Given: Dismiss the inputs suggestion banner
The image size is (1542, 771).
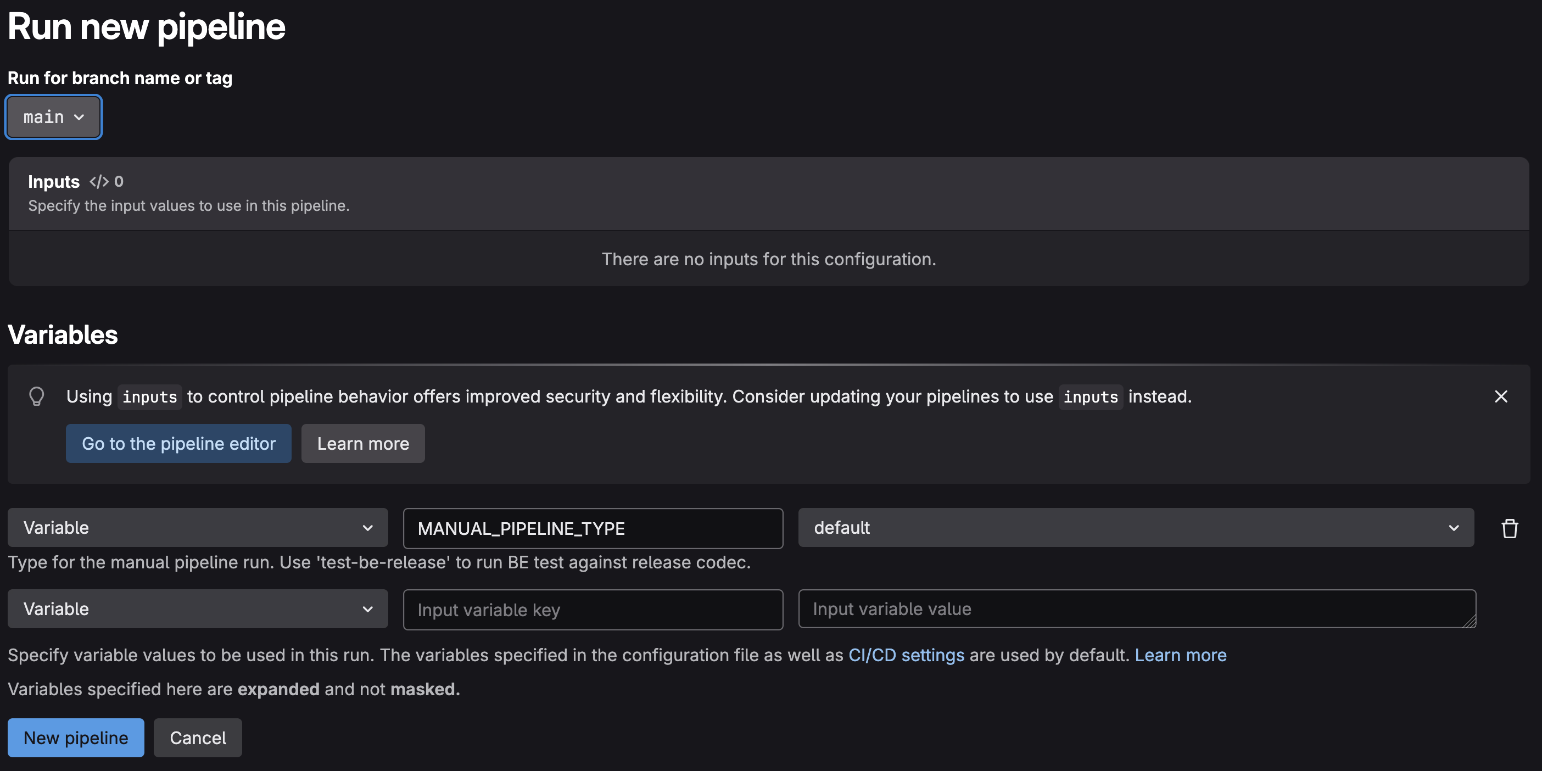Looking at the screenshot, I should 1501,396.
